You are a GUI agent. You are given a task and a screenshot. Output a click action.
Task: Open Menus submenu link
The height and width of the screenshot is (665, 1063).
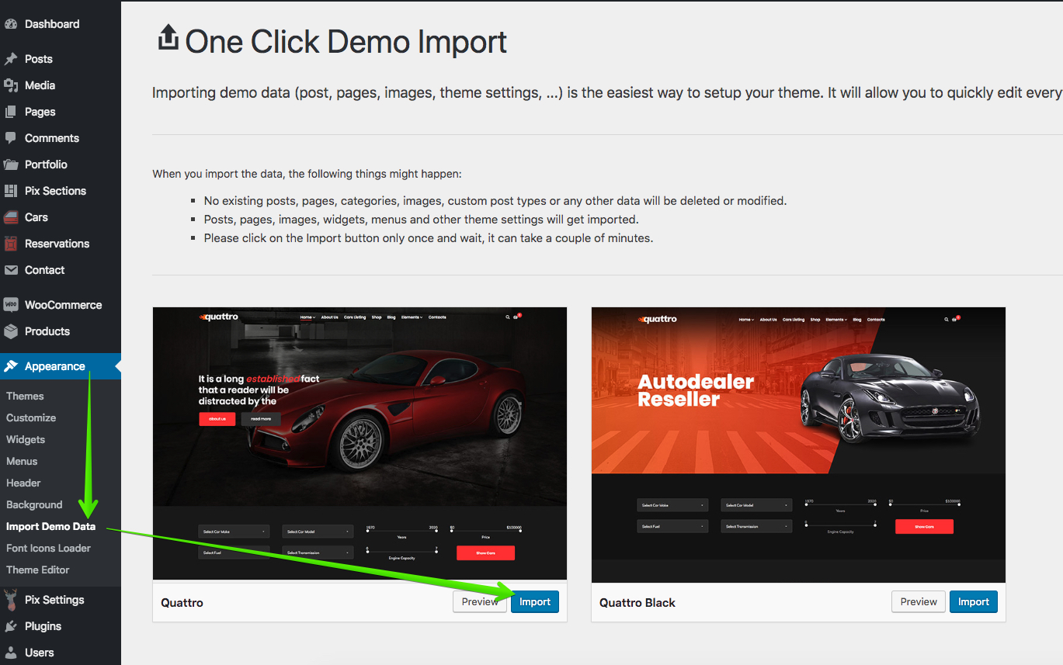[x=22, y=461]
